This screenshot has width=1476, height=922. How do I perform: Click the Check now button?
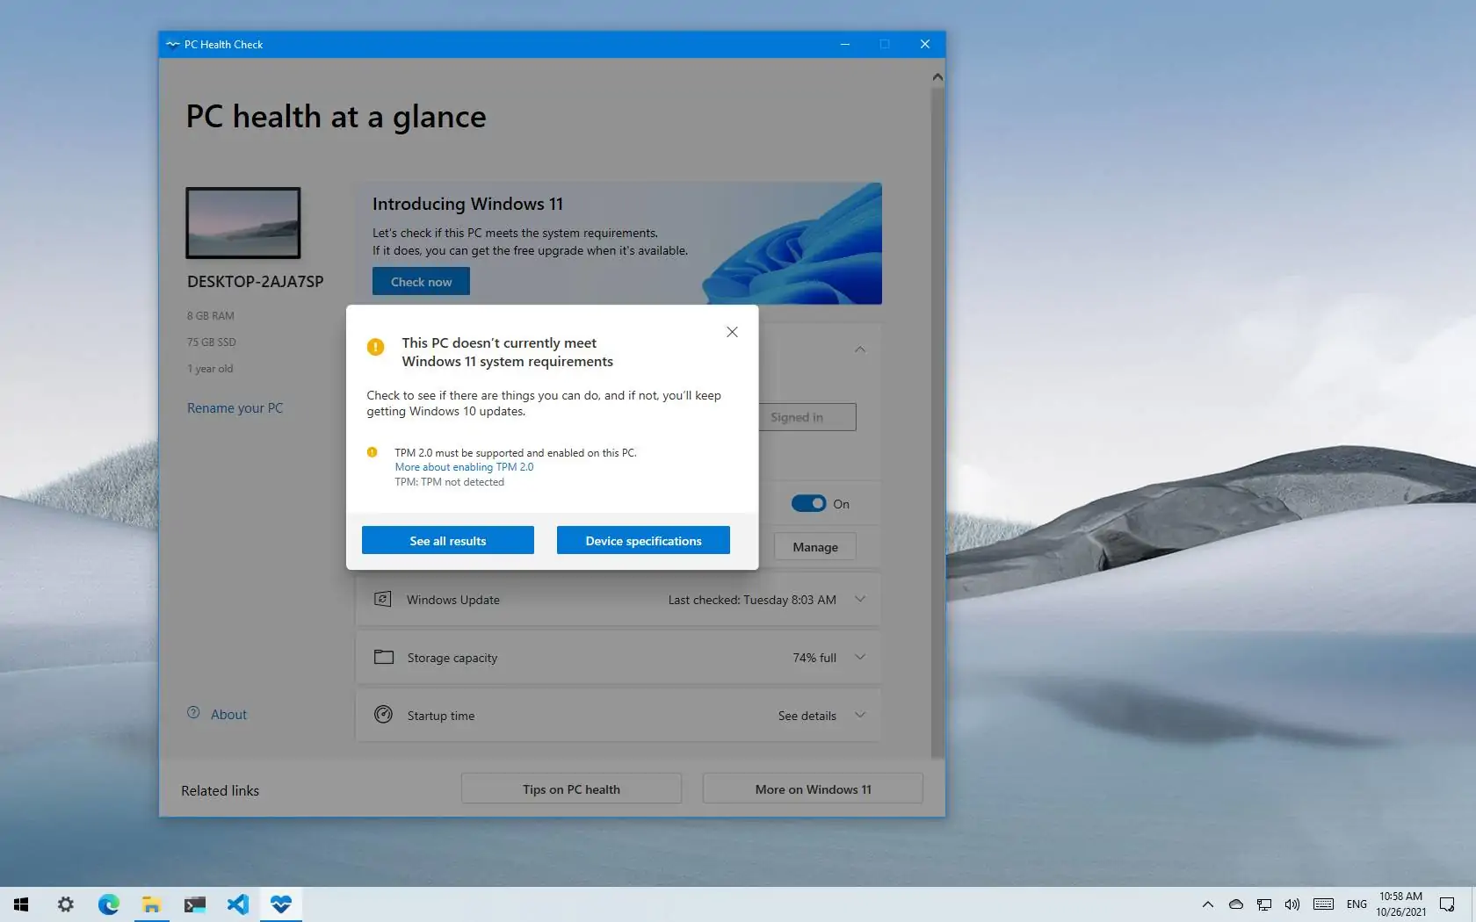tap(421, 282)
